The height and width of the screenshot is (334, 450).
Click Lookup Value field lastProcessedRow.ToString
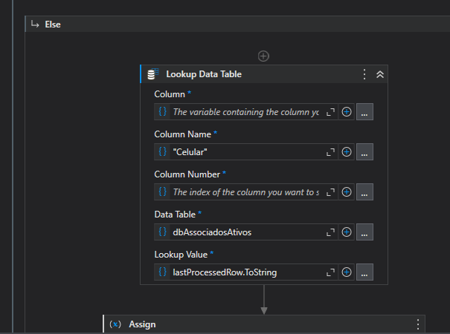tap(245, 272)
